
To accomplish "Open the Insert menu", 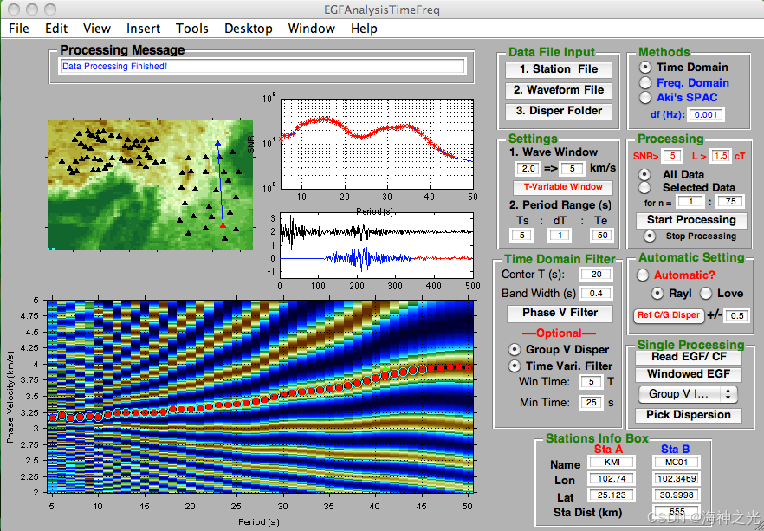I will 143,29.
